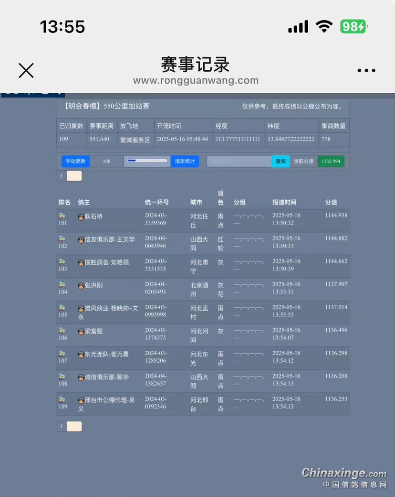395x497 pixels.
Task: Close the 赛事记录 web page
Action: (x=26, y=70)
